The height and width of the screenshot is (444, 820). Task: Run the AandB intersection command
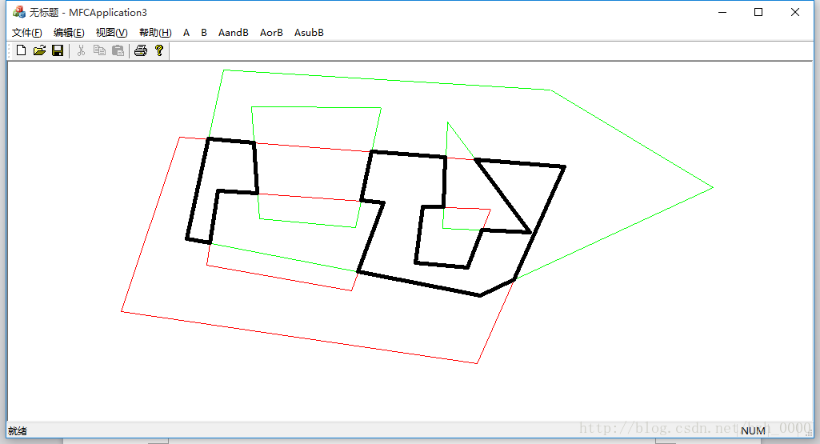[x=234, y=33]
